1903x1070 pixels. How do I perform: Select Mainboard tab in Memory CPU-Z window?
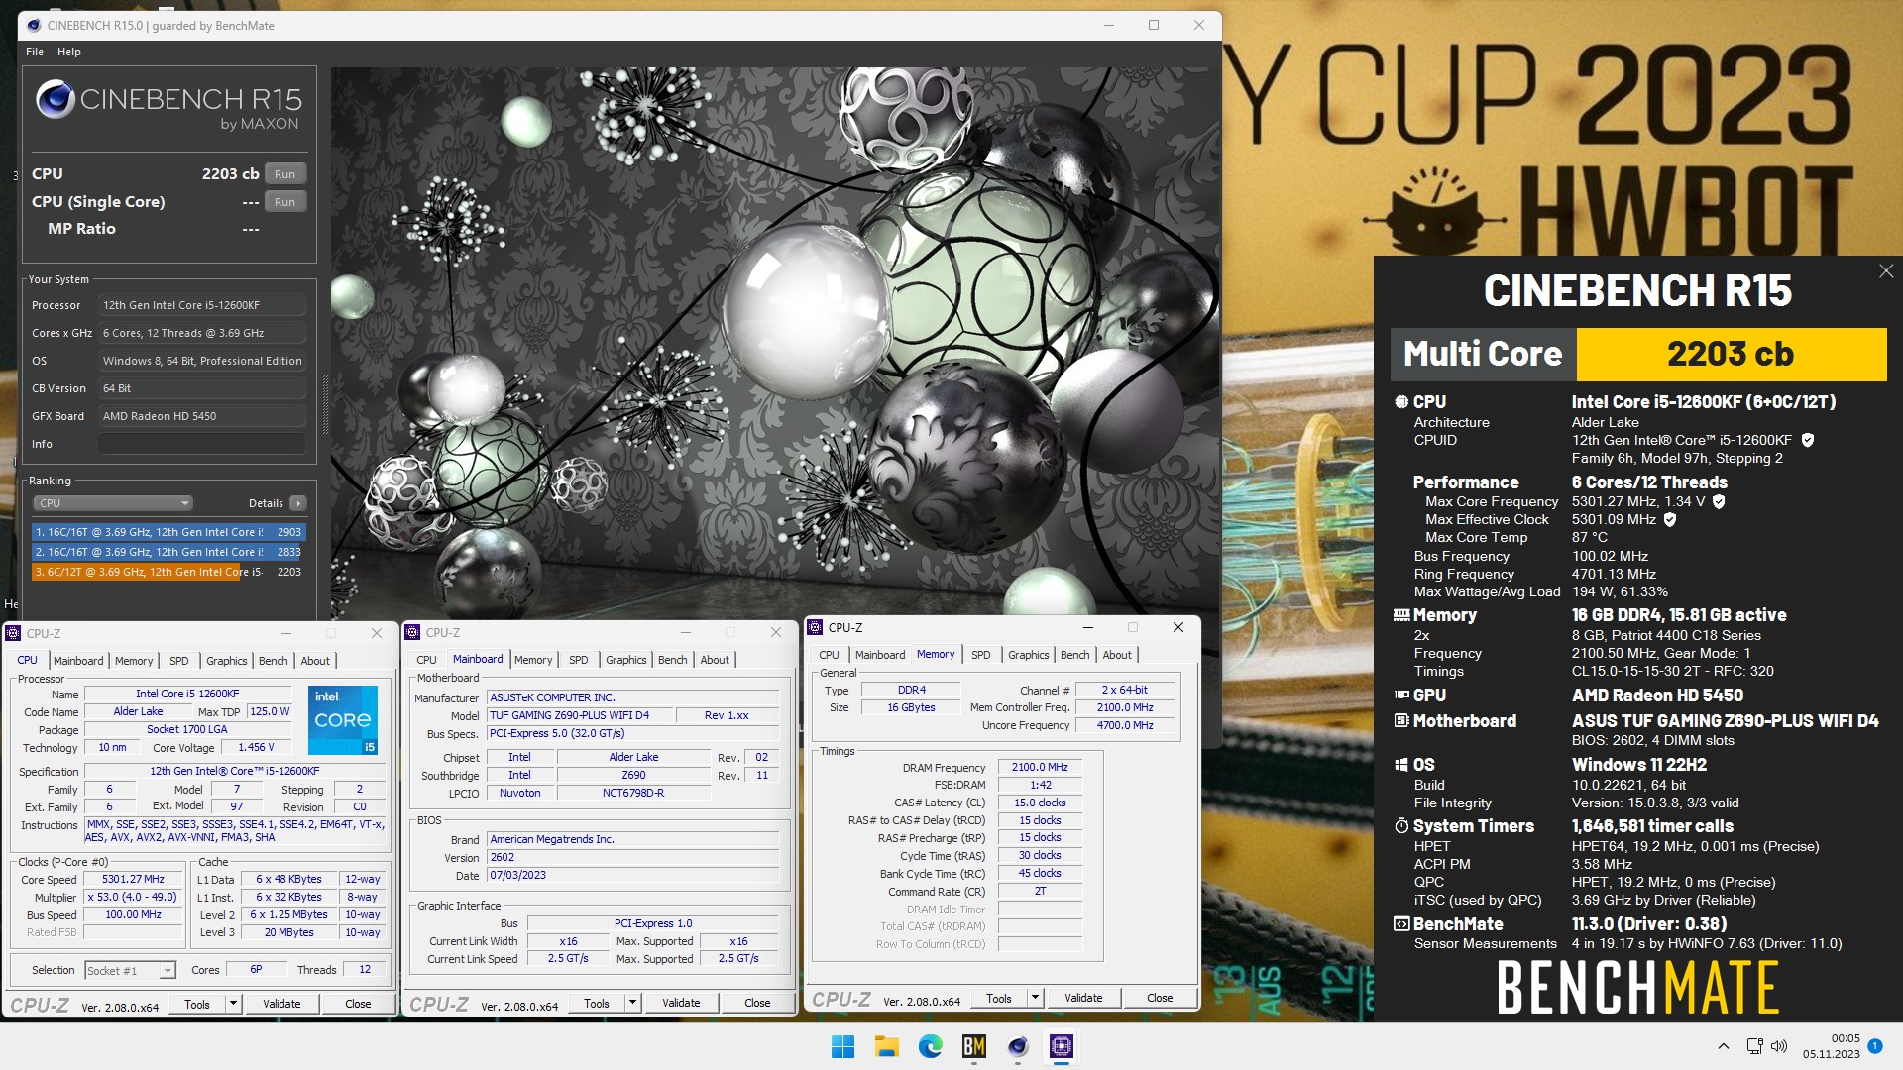880,655
